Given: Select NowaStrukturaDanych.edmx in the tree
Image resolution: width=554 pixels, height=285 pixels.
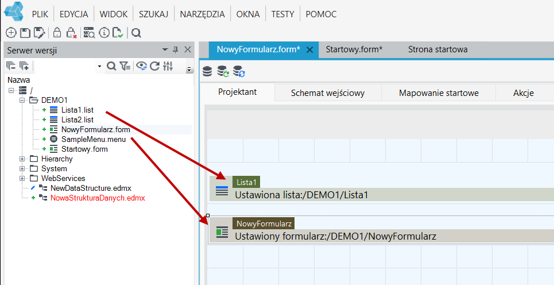Looking at the screenshot, I should click(x=98, y=198).
